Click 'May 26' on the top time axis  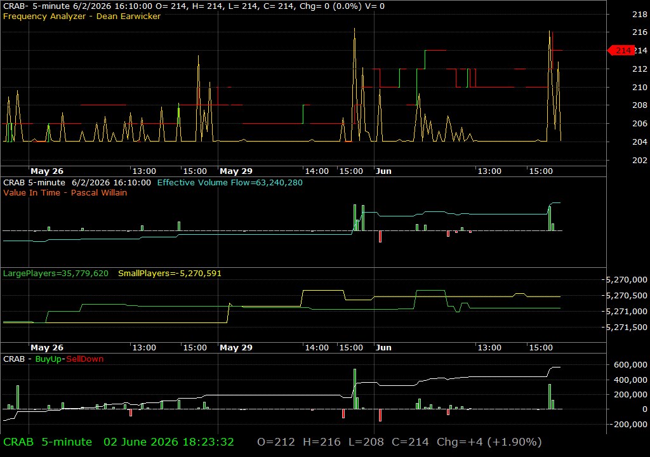coord(47,171)
